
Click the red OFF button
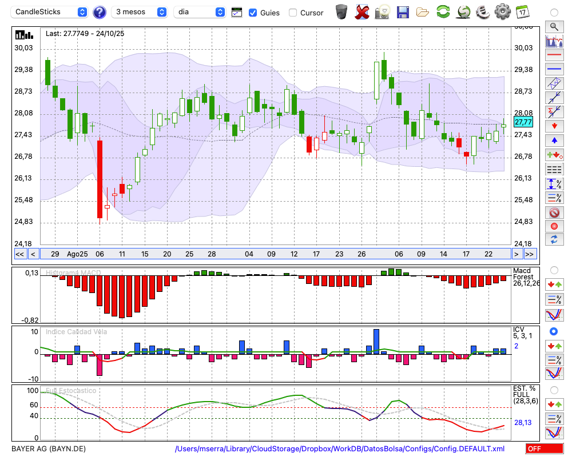point(544,449)
